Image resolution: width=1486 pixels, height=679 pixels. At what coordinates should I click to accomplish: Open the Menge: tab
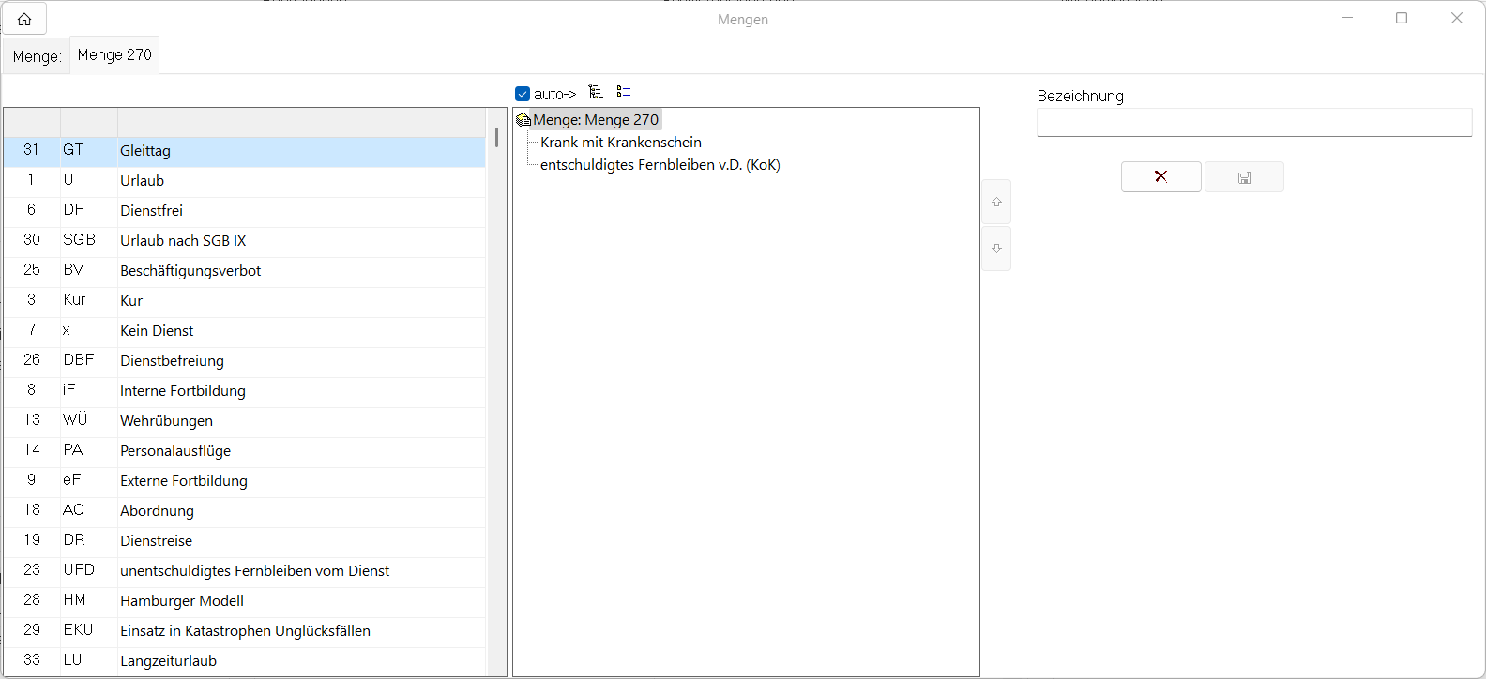tap(37, 56)
